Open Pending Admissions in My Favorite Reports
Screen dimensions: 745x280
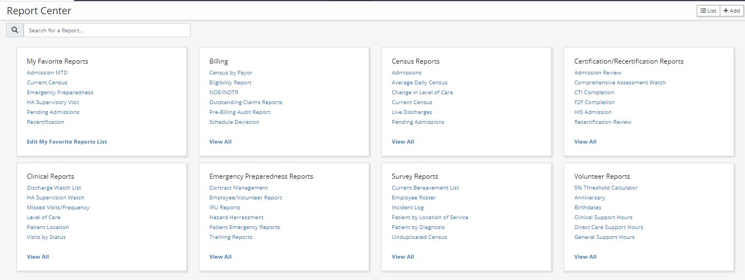click(x=53, y=112)
